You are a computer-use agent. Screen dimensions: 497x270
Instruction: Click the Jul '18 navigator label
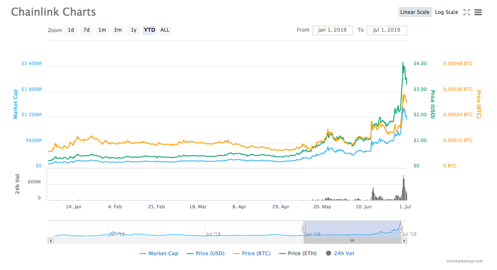pos(213,234)
